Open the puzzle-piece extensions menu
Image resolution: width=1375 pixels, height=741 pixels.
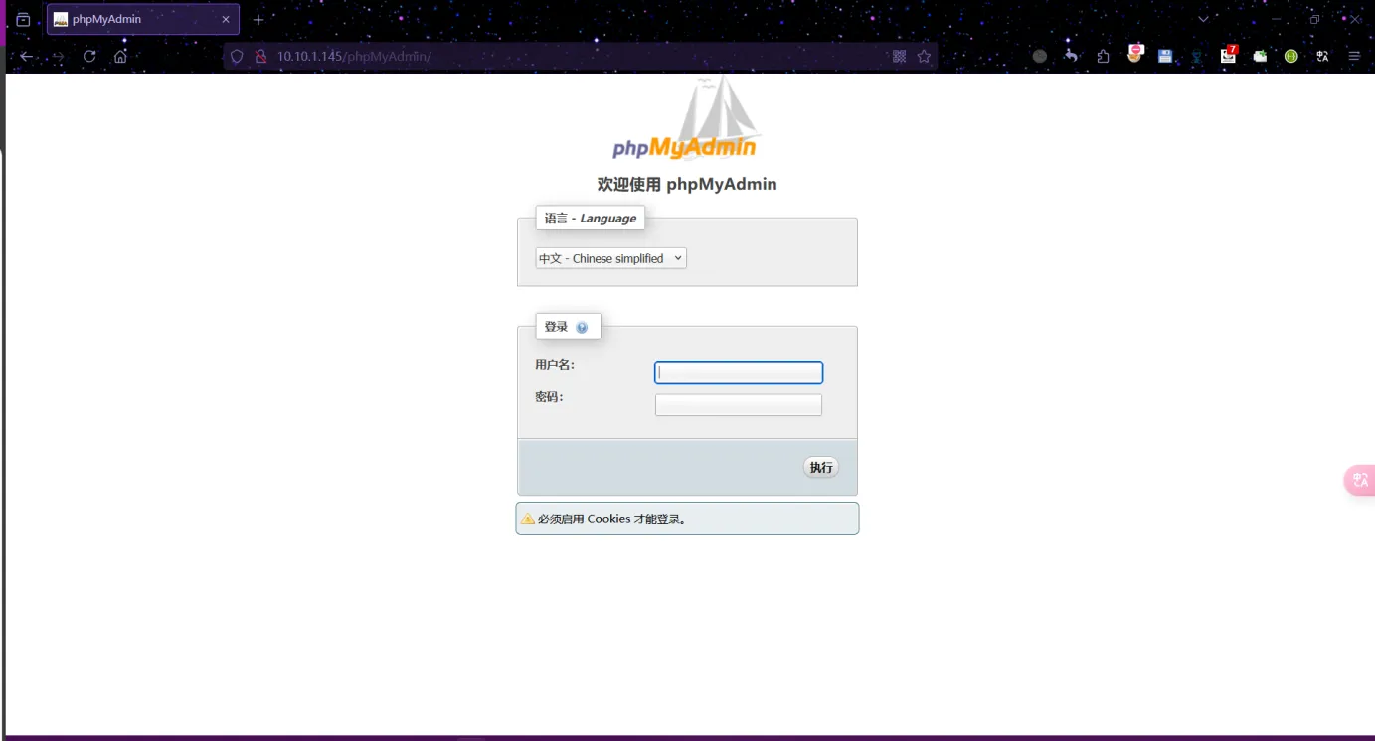[x=1103, y=57]
